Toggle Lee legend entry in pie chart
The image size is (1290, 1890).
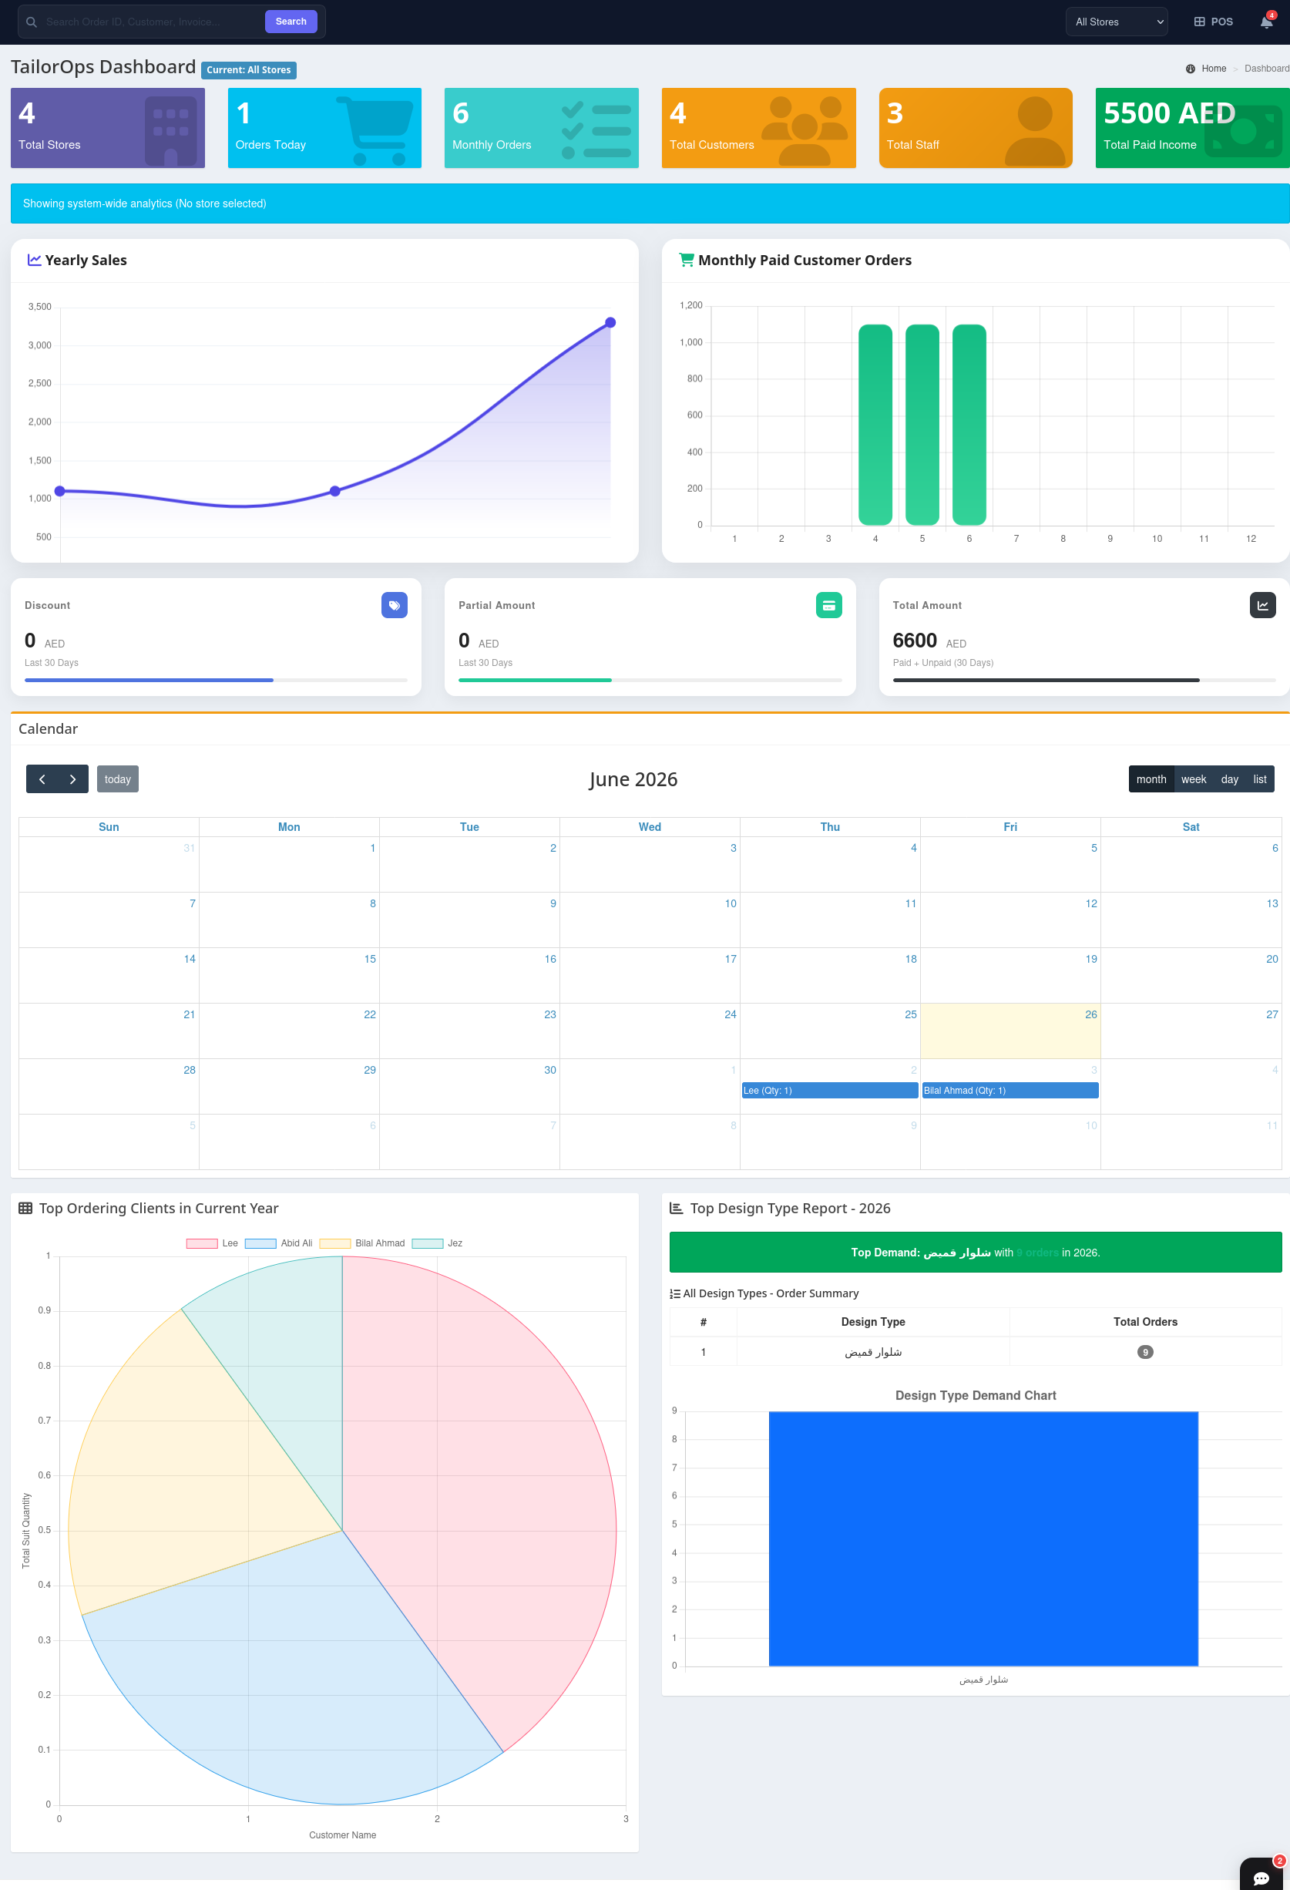point(212,1243)
